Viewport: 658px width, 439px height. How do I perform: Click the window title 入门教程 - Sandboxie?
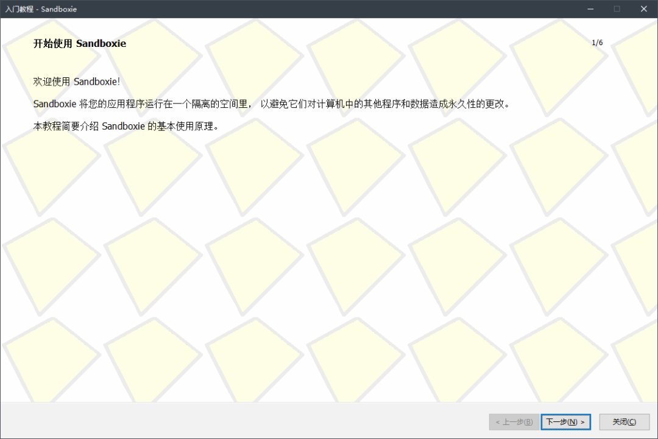[41, 9]
